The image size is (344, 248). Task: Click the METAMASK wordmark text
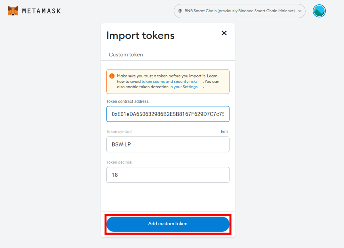41,11
